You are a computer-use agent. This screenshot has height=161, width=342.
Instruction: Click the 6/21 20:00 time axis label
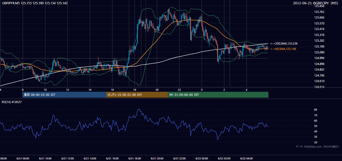click(x=157, y=159)
